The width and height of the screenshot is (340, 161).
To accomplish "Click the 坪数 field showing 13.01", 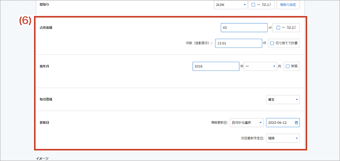I will (x=238, y=43).
